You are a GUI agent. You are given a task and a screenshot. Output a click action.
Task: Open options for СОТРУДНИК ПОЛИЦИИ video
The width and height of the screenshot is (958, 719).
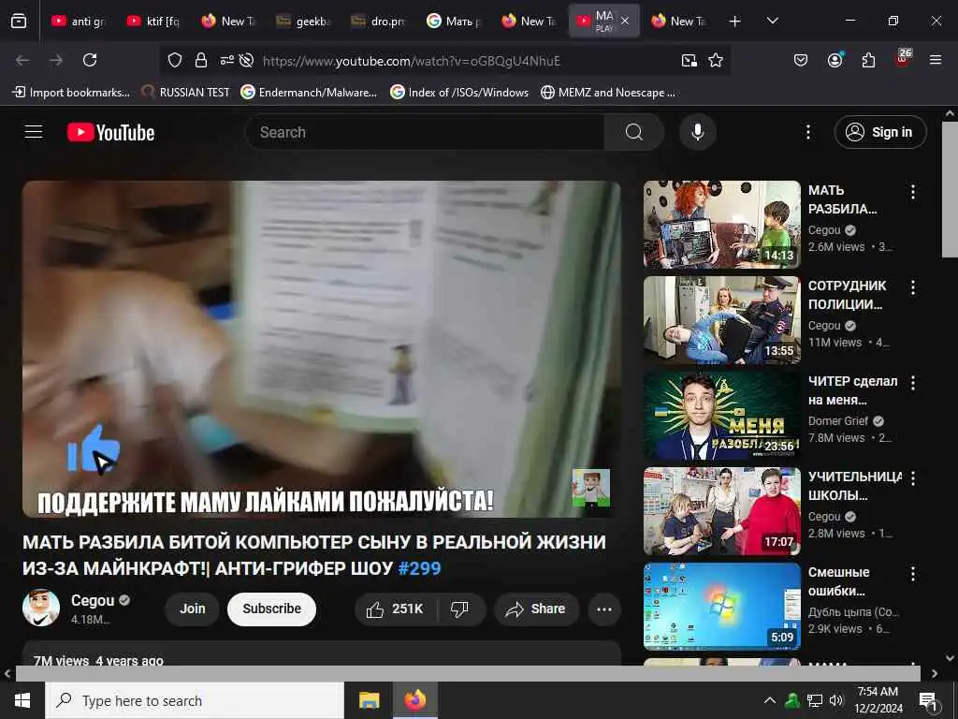point(913,287)
